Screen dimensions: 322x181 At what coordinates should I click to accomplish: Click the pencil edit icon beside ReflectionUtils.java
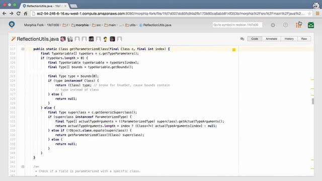click(14, 39)
